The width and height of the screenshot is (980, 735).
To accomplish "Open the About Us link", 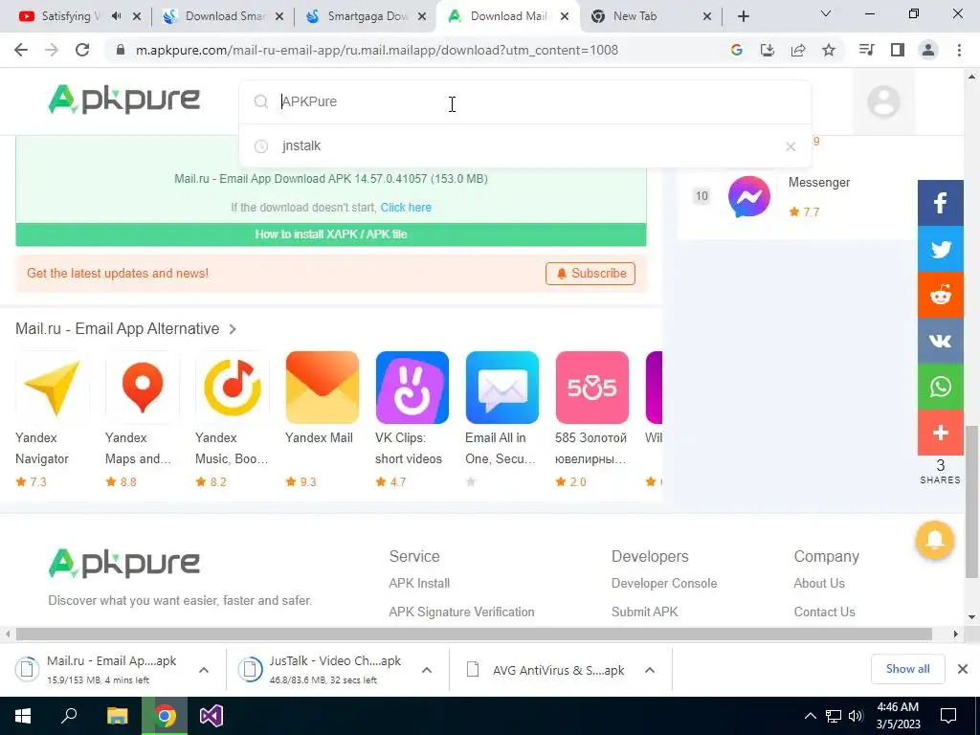I will pyautogui.click(x=819, y=583).
